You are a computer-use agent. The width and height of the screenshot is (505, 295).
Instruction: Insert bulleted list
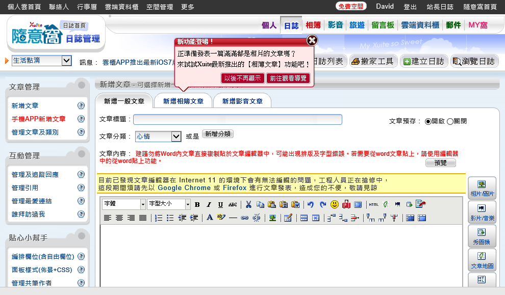click(x=170, y=218)
